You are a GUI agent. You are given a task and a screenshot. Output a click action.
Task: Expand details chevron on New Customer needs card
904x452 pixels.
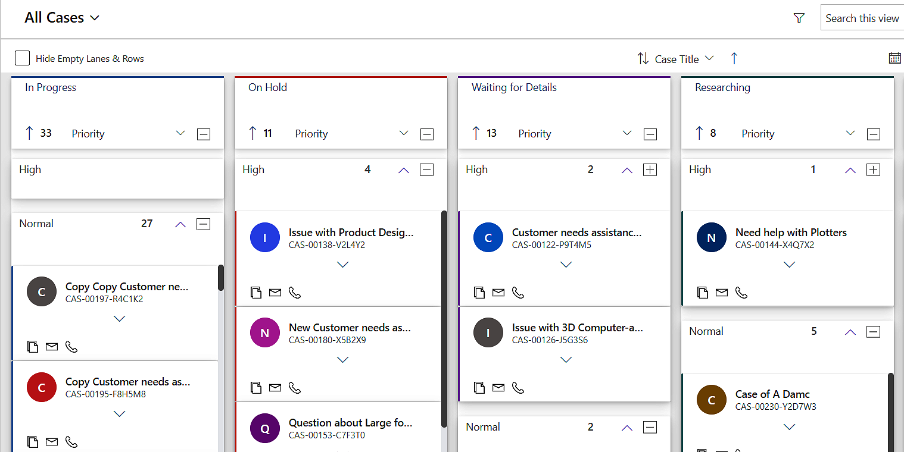tap(343, 360)
